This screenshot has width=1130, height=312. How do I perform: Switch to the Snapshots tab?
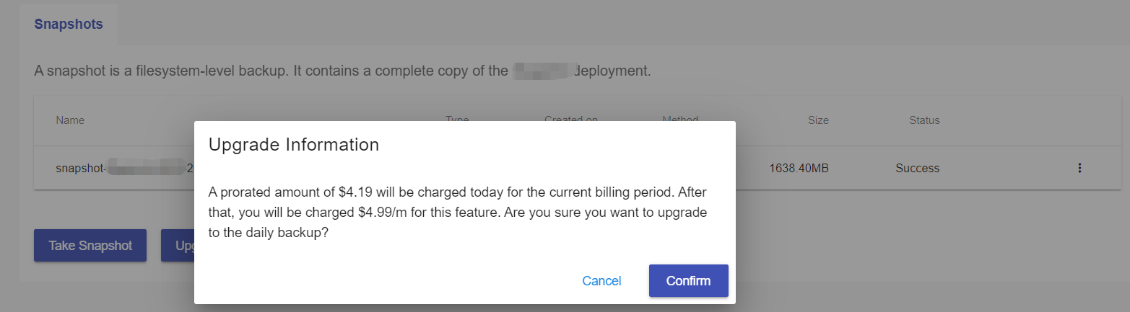pos(69,24)
